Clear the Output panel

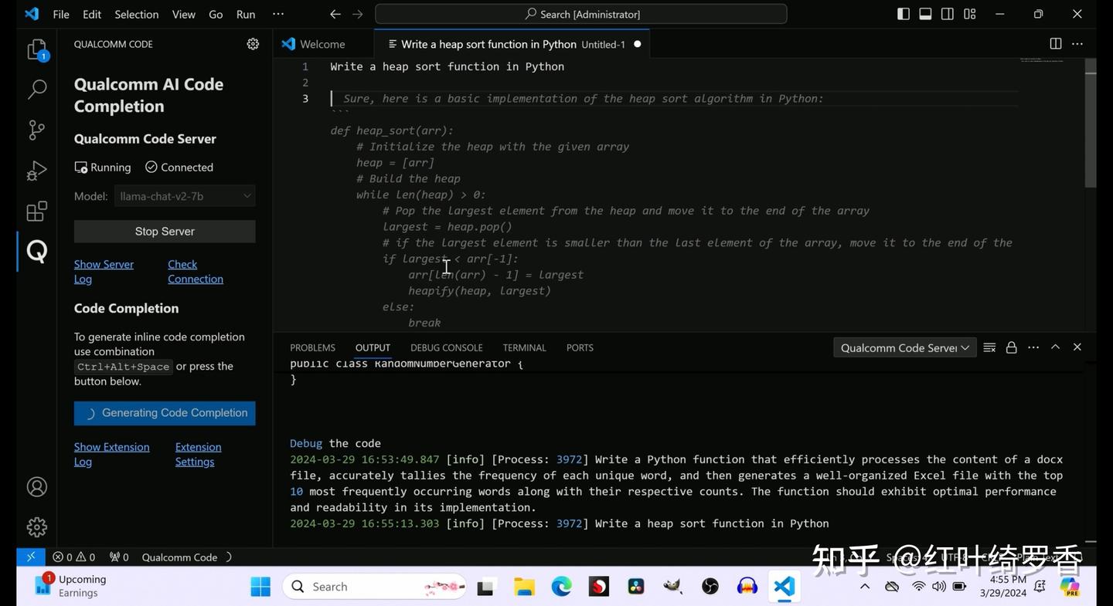point(989,347)
